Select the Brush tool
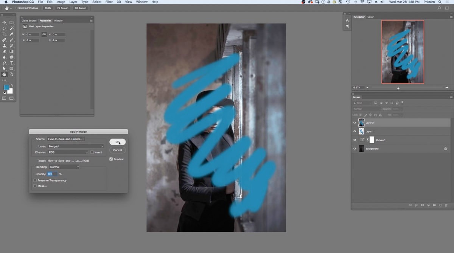Screen dimensions: 454x253 pyautogui.click(x=12, y=40)
